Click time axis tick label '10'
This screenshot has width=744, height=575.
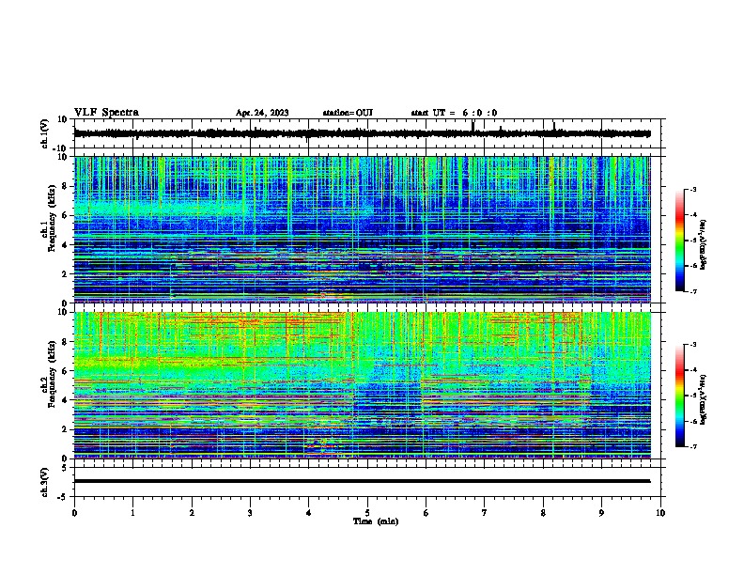click(660, 512)
